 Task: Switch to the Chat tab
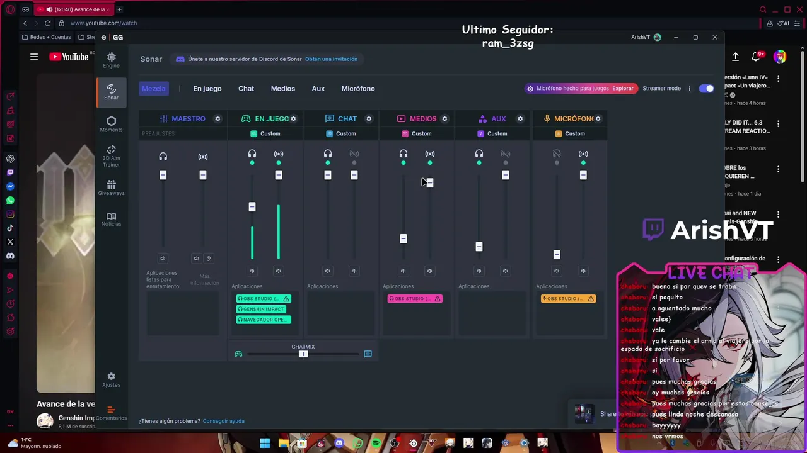[x=246, y=89]
